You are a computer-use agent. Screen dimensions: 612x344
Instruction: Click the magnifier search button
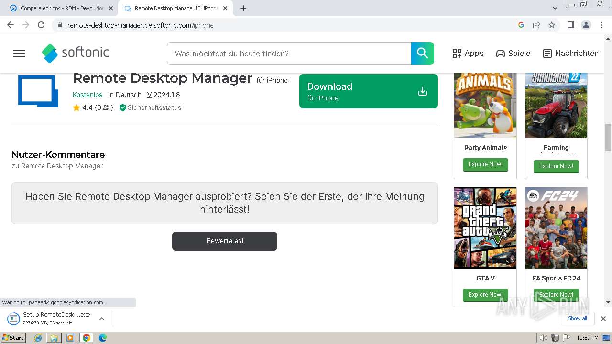pos(423,54)
